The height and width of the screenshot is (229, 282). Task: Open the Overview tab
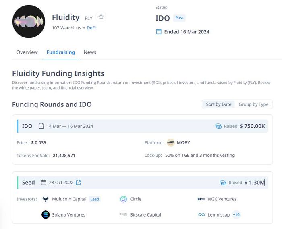(27, 52)
